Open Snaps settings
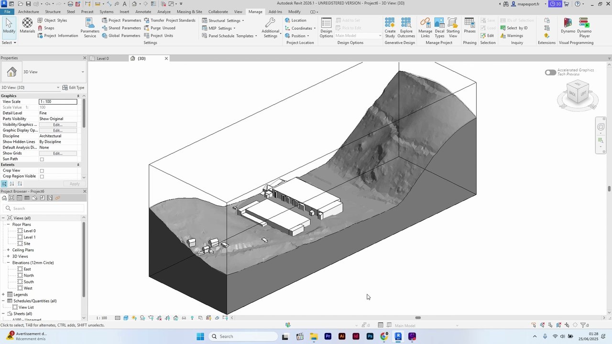Image resolution: width=612 pixels, height=344 pixels. 46,28
